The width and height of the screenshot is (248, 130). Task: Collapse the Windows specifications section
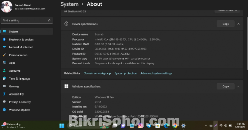(x=238, y=87)
